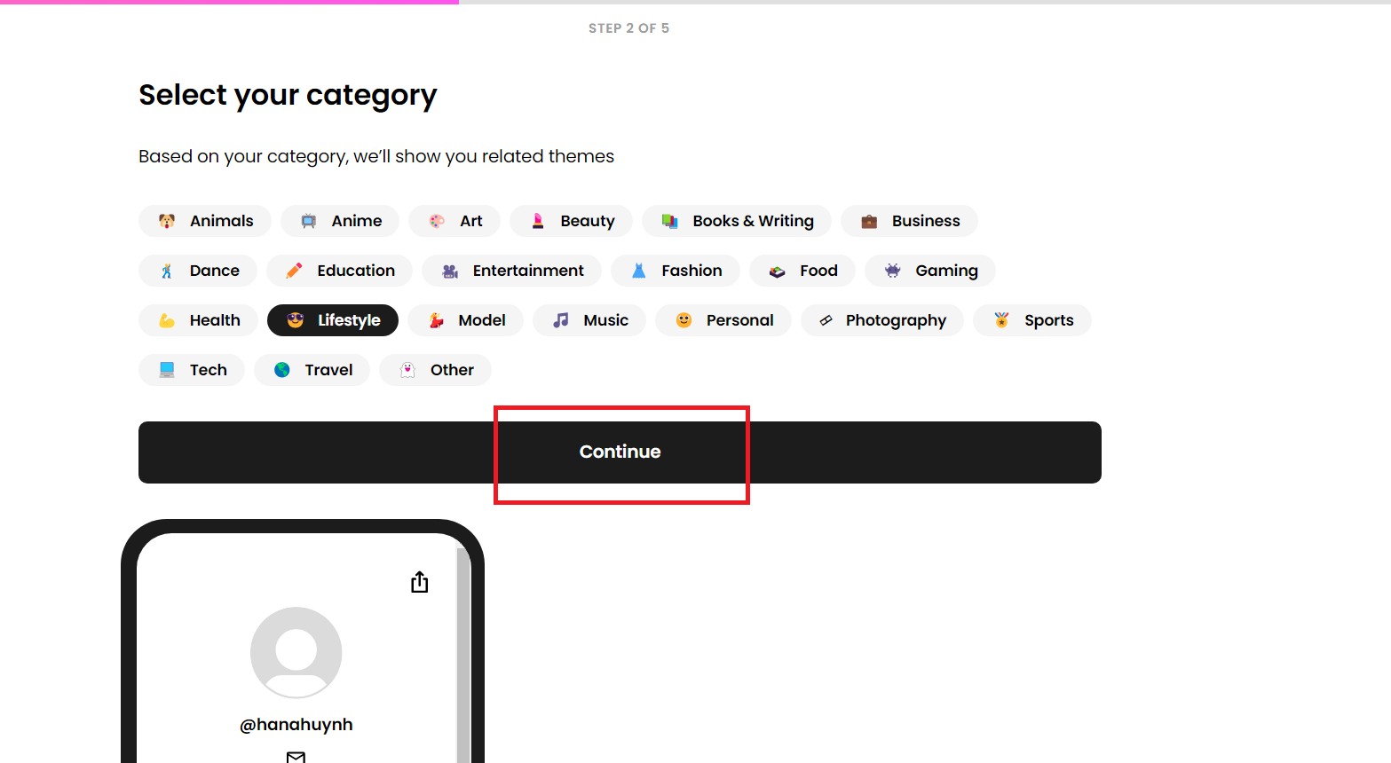Select the Animals category chip

point(205,221)
